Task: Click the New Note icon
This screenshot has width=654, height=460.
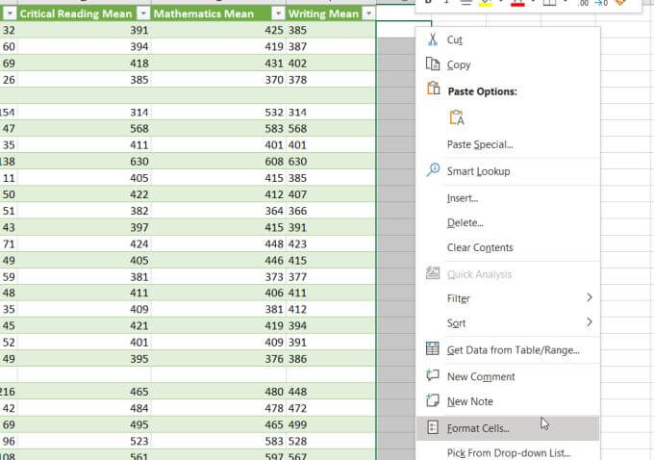Action: [x=432, y=401]
